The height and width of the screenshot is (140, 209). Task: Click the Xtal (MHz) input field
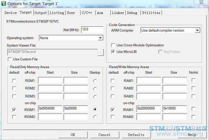click(92, 30)
